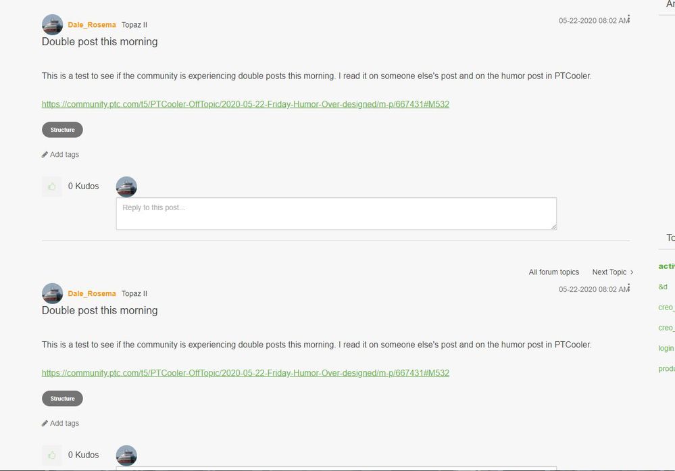Click the kudos thumbs-up on first post

(x=52, y=187)
